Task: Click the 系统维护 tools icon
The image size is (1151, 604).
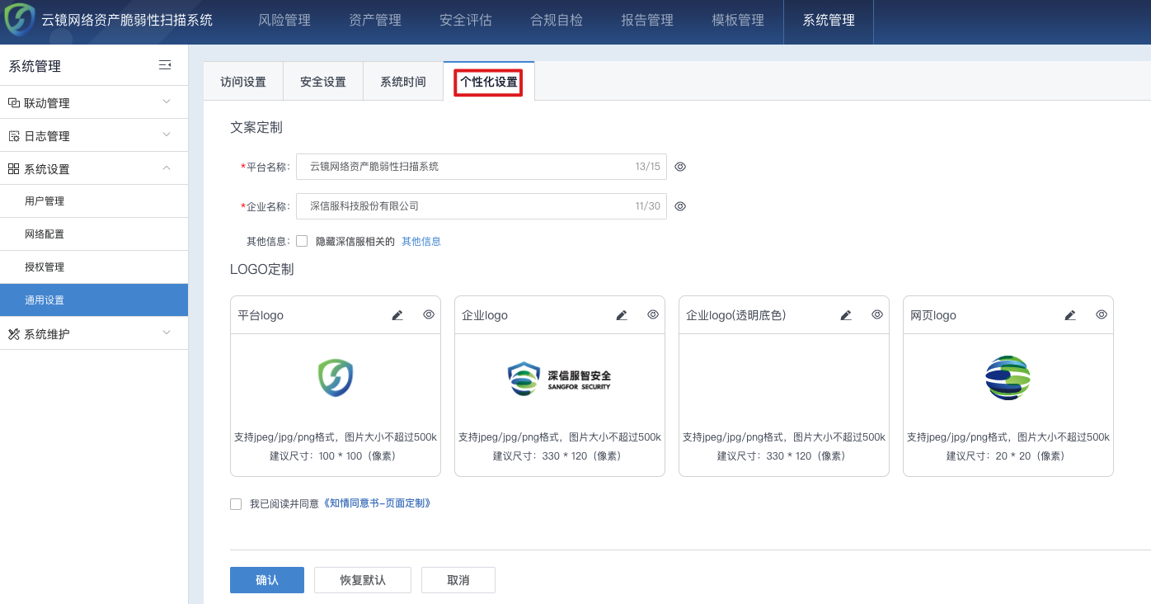Action: (x=13, y=334)
